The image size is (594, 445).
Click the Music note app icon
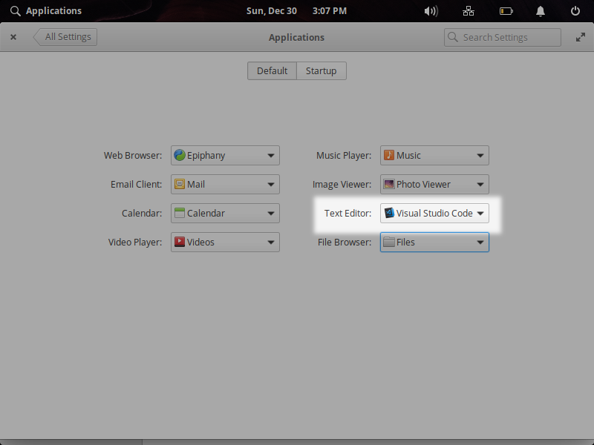click(389, 155)
